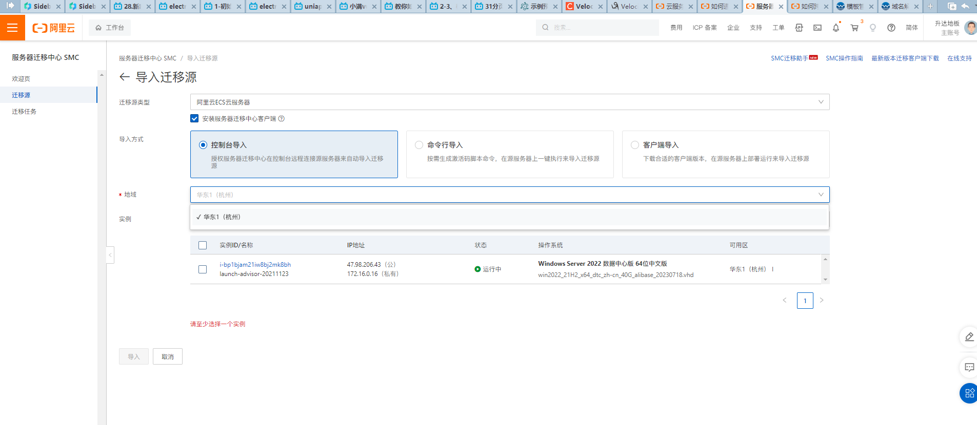977x425 pixels.
Task: Click the 47.98.206.43 public IP text
Action: point(364,265)
